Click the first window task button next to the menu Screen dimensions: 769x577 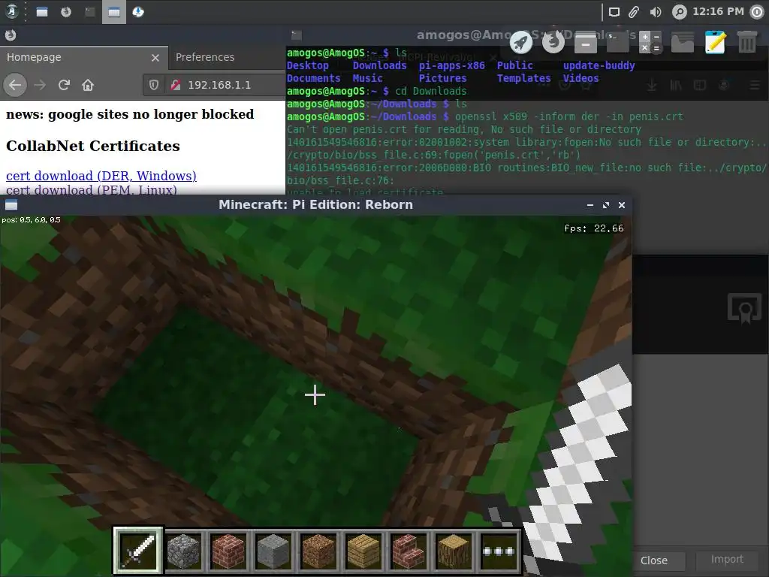(x=42, y=12)
